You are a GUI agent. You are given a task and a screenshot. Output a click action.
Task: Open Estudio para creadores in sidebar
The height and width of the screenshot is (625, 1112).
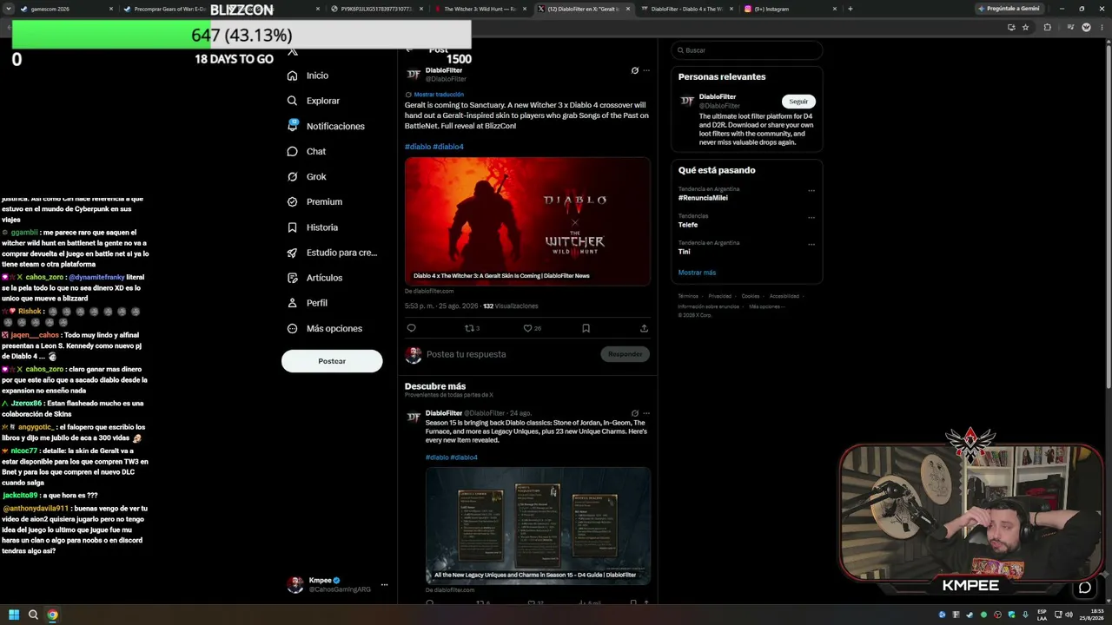(332, 253)
